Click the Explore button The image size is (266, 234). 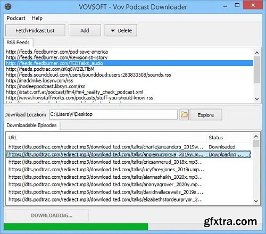coord(206,115)
